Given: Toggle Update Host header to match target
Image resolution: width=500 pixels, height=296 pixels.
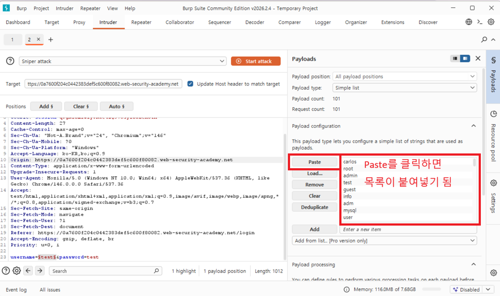Looking at the screenshot, I should pyautogui.click(x=190, y=84).
